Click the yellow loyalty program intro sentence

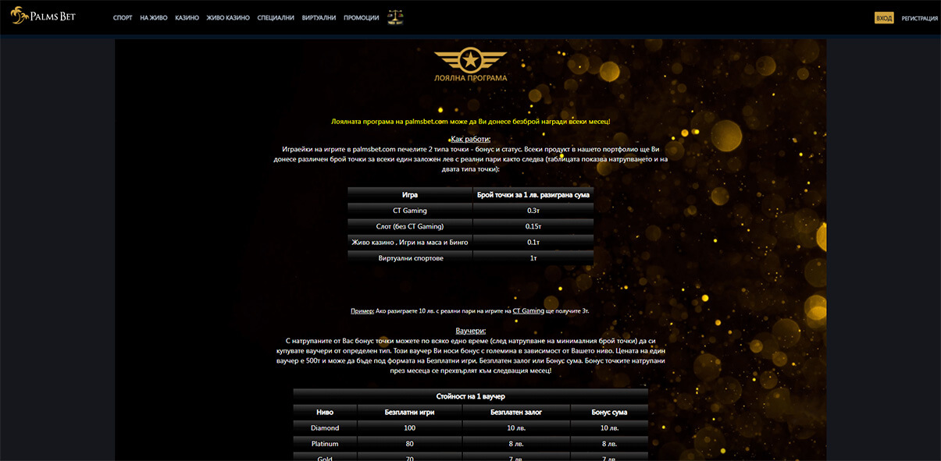(470, 122)
